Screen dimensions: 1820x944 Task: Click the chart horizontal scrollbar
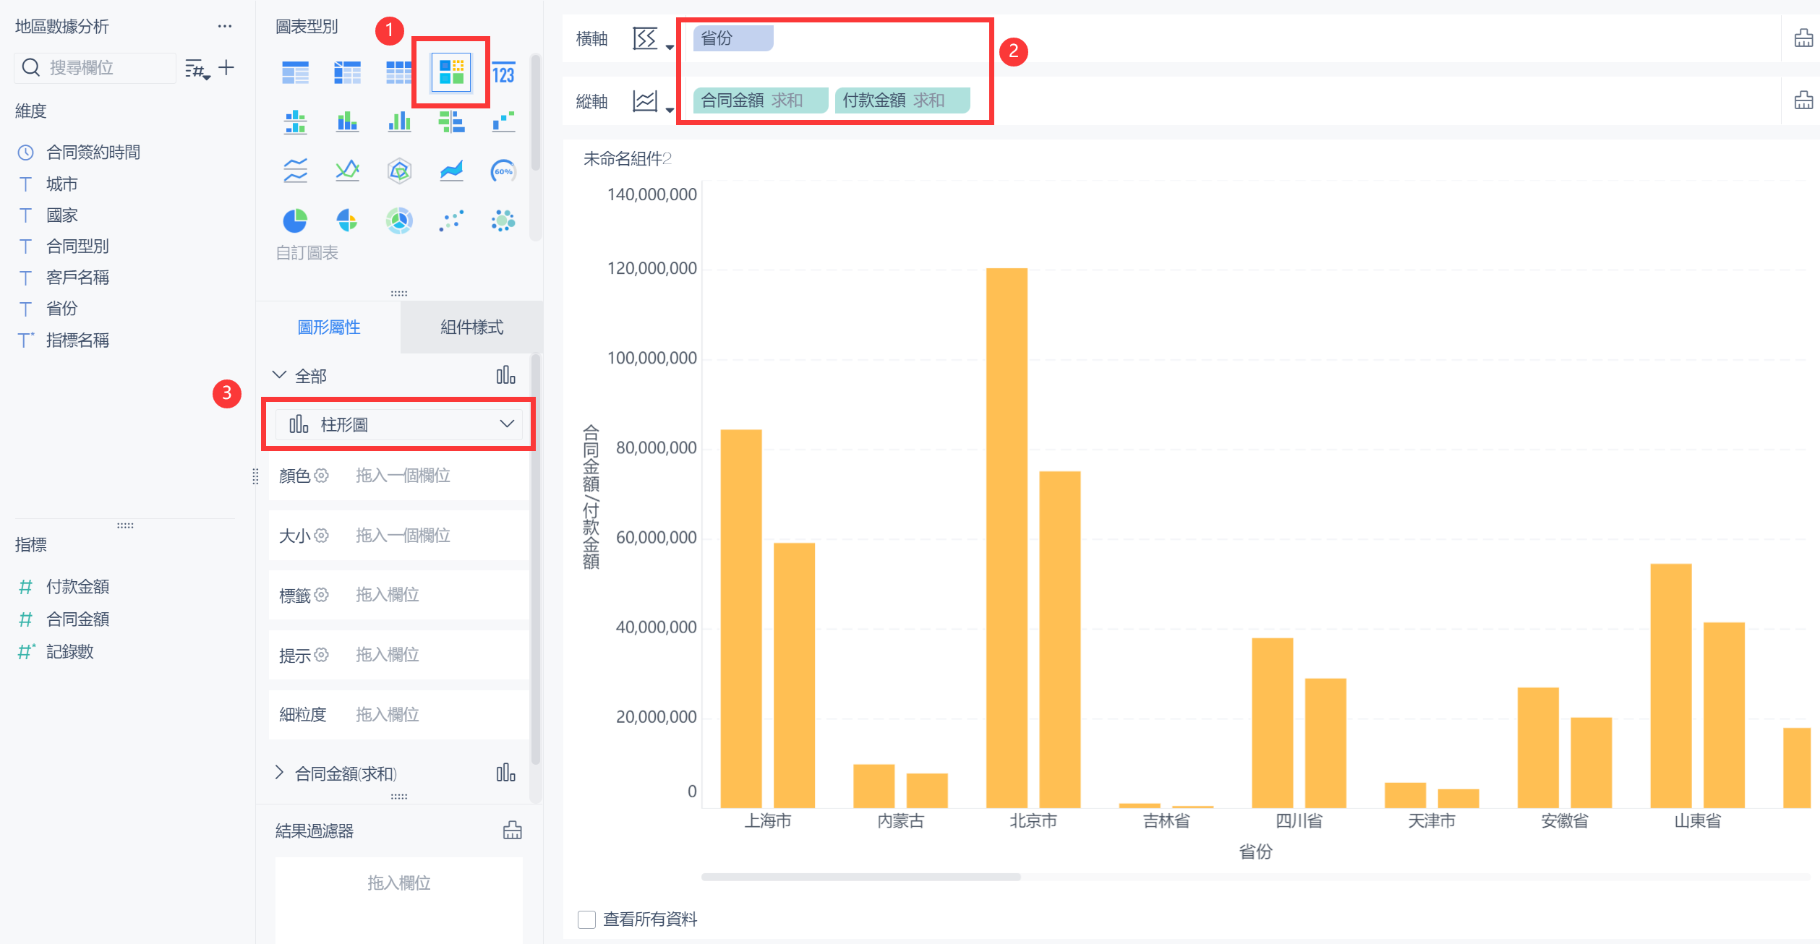(860, 877)
